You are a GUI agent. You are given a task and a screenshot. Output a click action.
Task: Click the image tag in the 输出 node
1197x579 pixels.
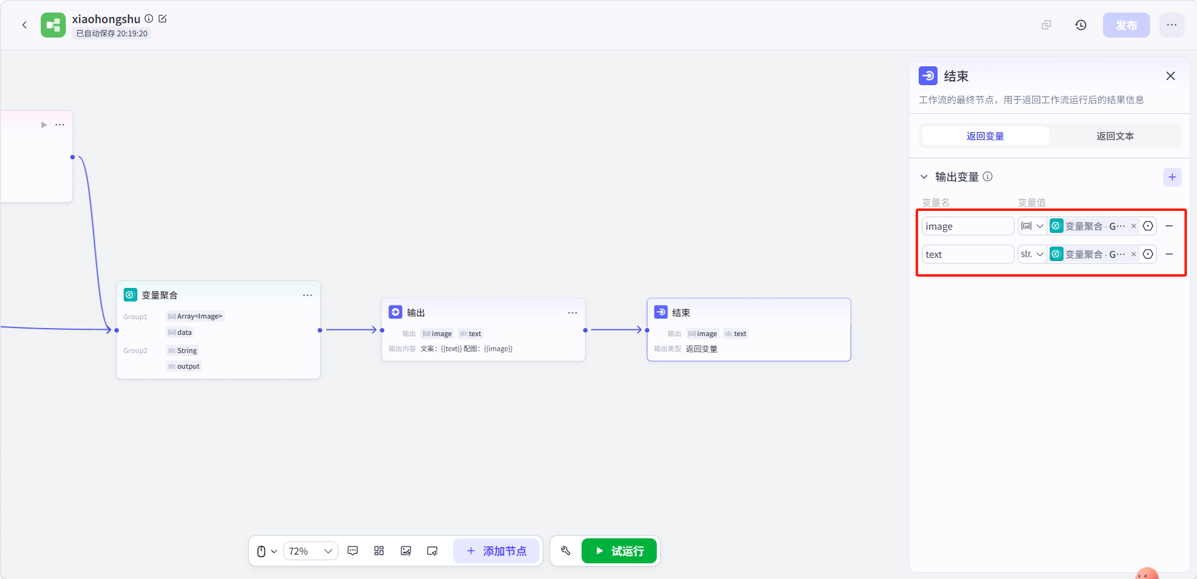pos(437,334)
